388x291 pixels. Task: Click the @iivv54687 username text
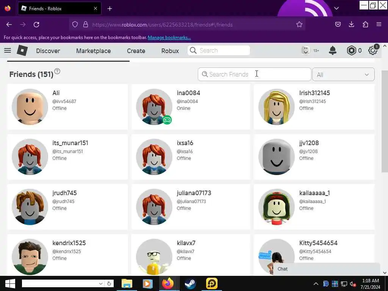(x=64, y=102)
